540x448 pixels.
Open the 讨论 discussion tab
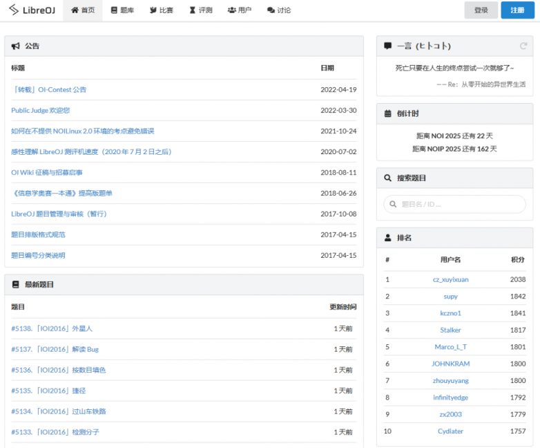pos(278,10)
